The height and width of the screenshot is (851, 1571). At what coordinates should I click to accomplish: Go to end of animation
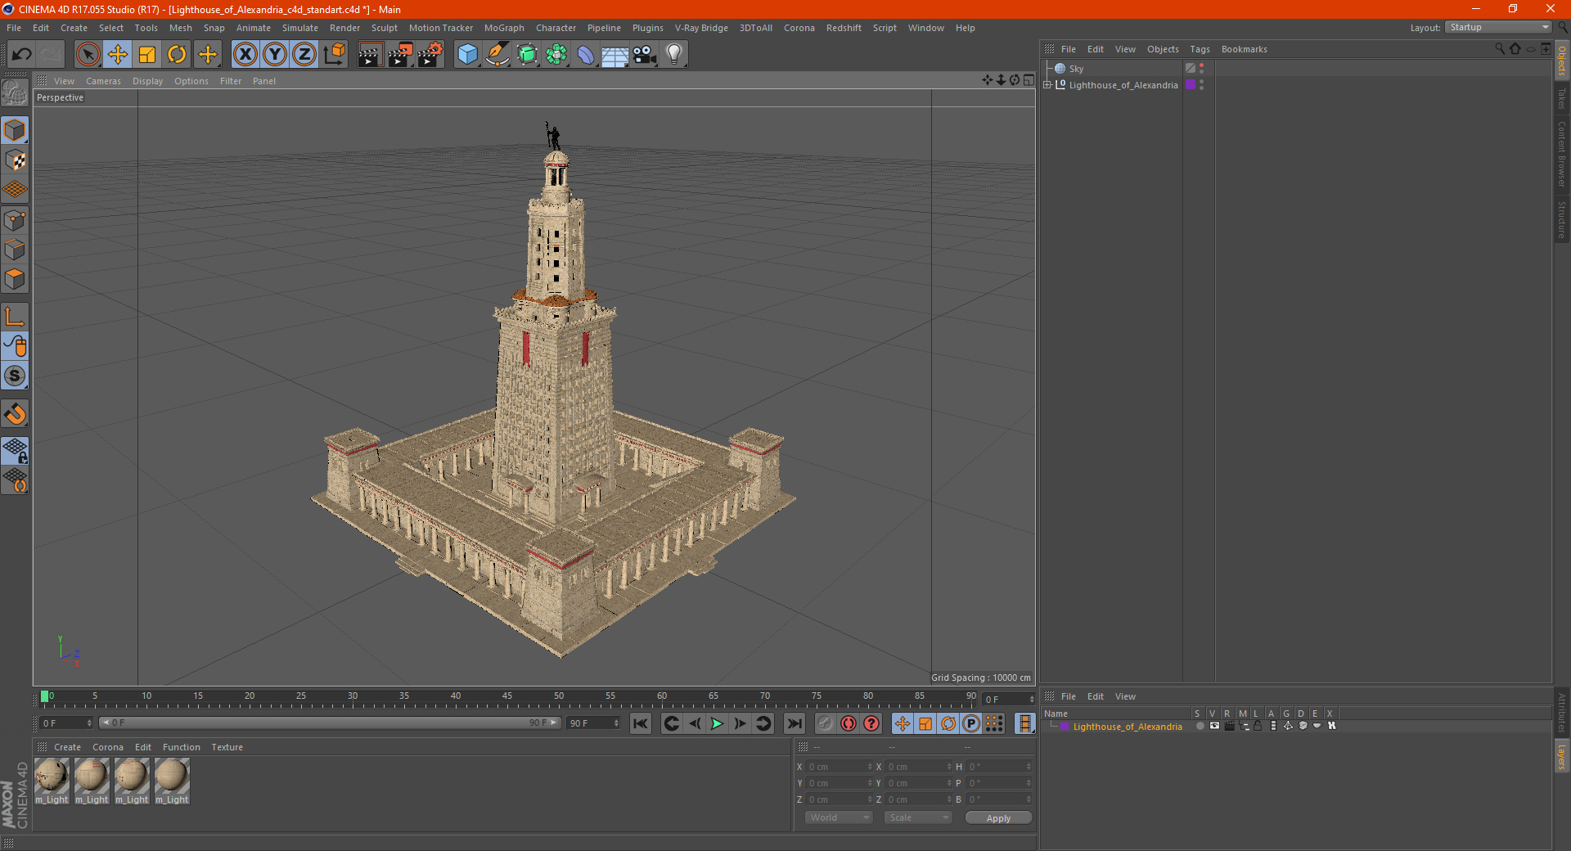click(x=794, y=723)
